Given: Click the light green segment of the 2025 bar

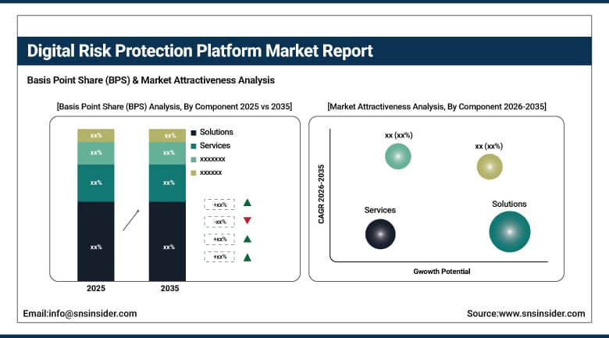Looking at the screenshot, I should point(96,154).
